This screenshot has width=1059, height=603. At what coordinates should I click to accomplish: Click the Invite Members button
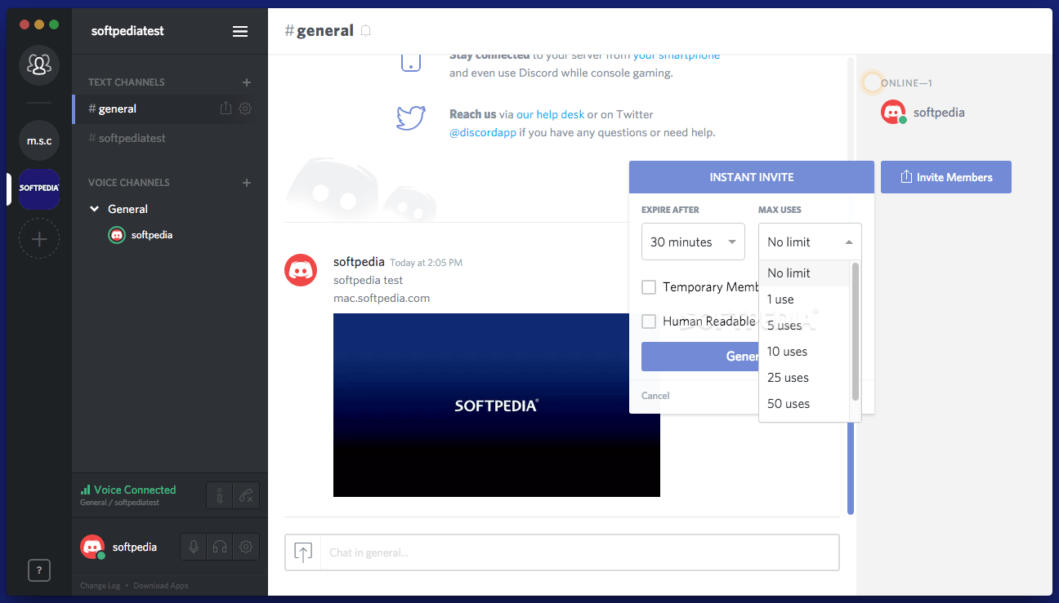tap(945, 177)
